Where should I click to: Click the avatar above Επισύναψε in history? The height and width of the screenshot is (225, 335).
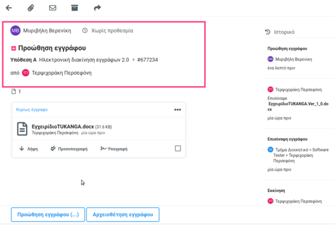[270, 89]
